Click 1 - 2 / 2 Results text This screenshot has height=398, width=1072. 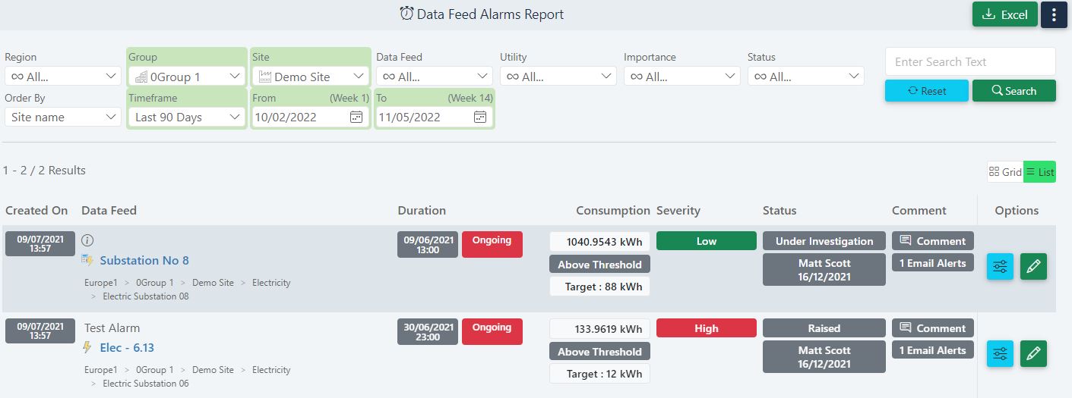44,171
